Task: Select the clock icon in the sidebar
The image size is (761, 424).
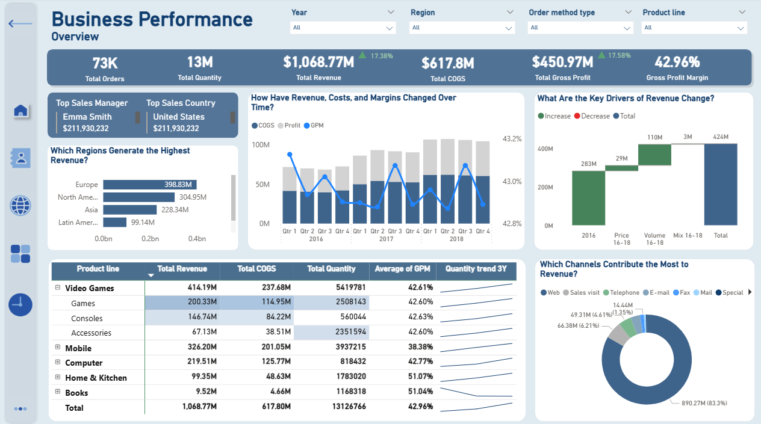Action: (20, 304)
